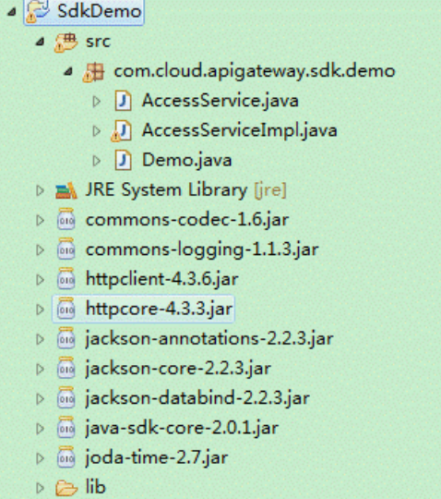
Task: Click the AccessServiceImpl.java warning file icon
Action: click(x=122, y=131)
